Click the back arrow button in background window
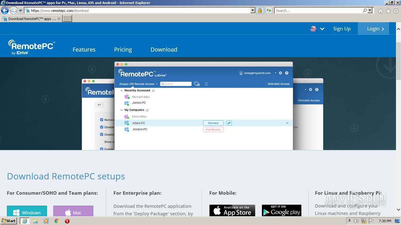The height and width of the screenshot is (225, 401). tap(99, 105)
